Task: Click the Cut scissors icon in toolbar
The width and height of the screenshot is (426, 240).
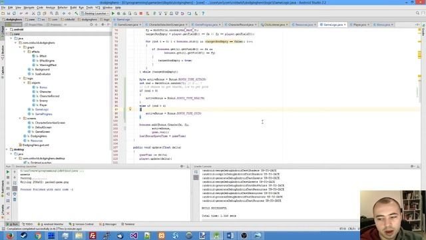Action: pos(33,13)
